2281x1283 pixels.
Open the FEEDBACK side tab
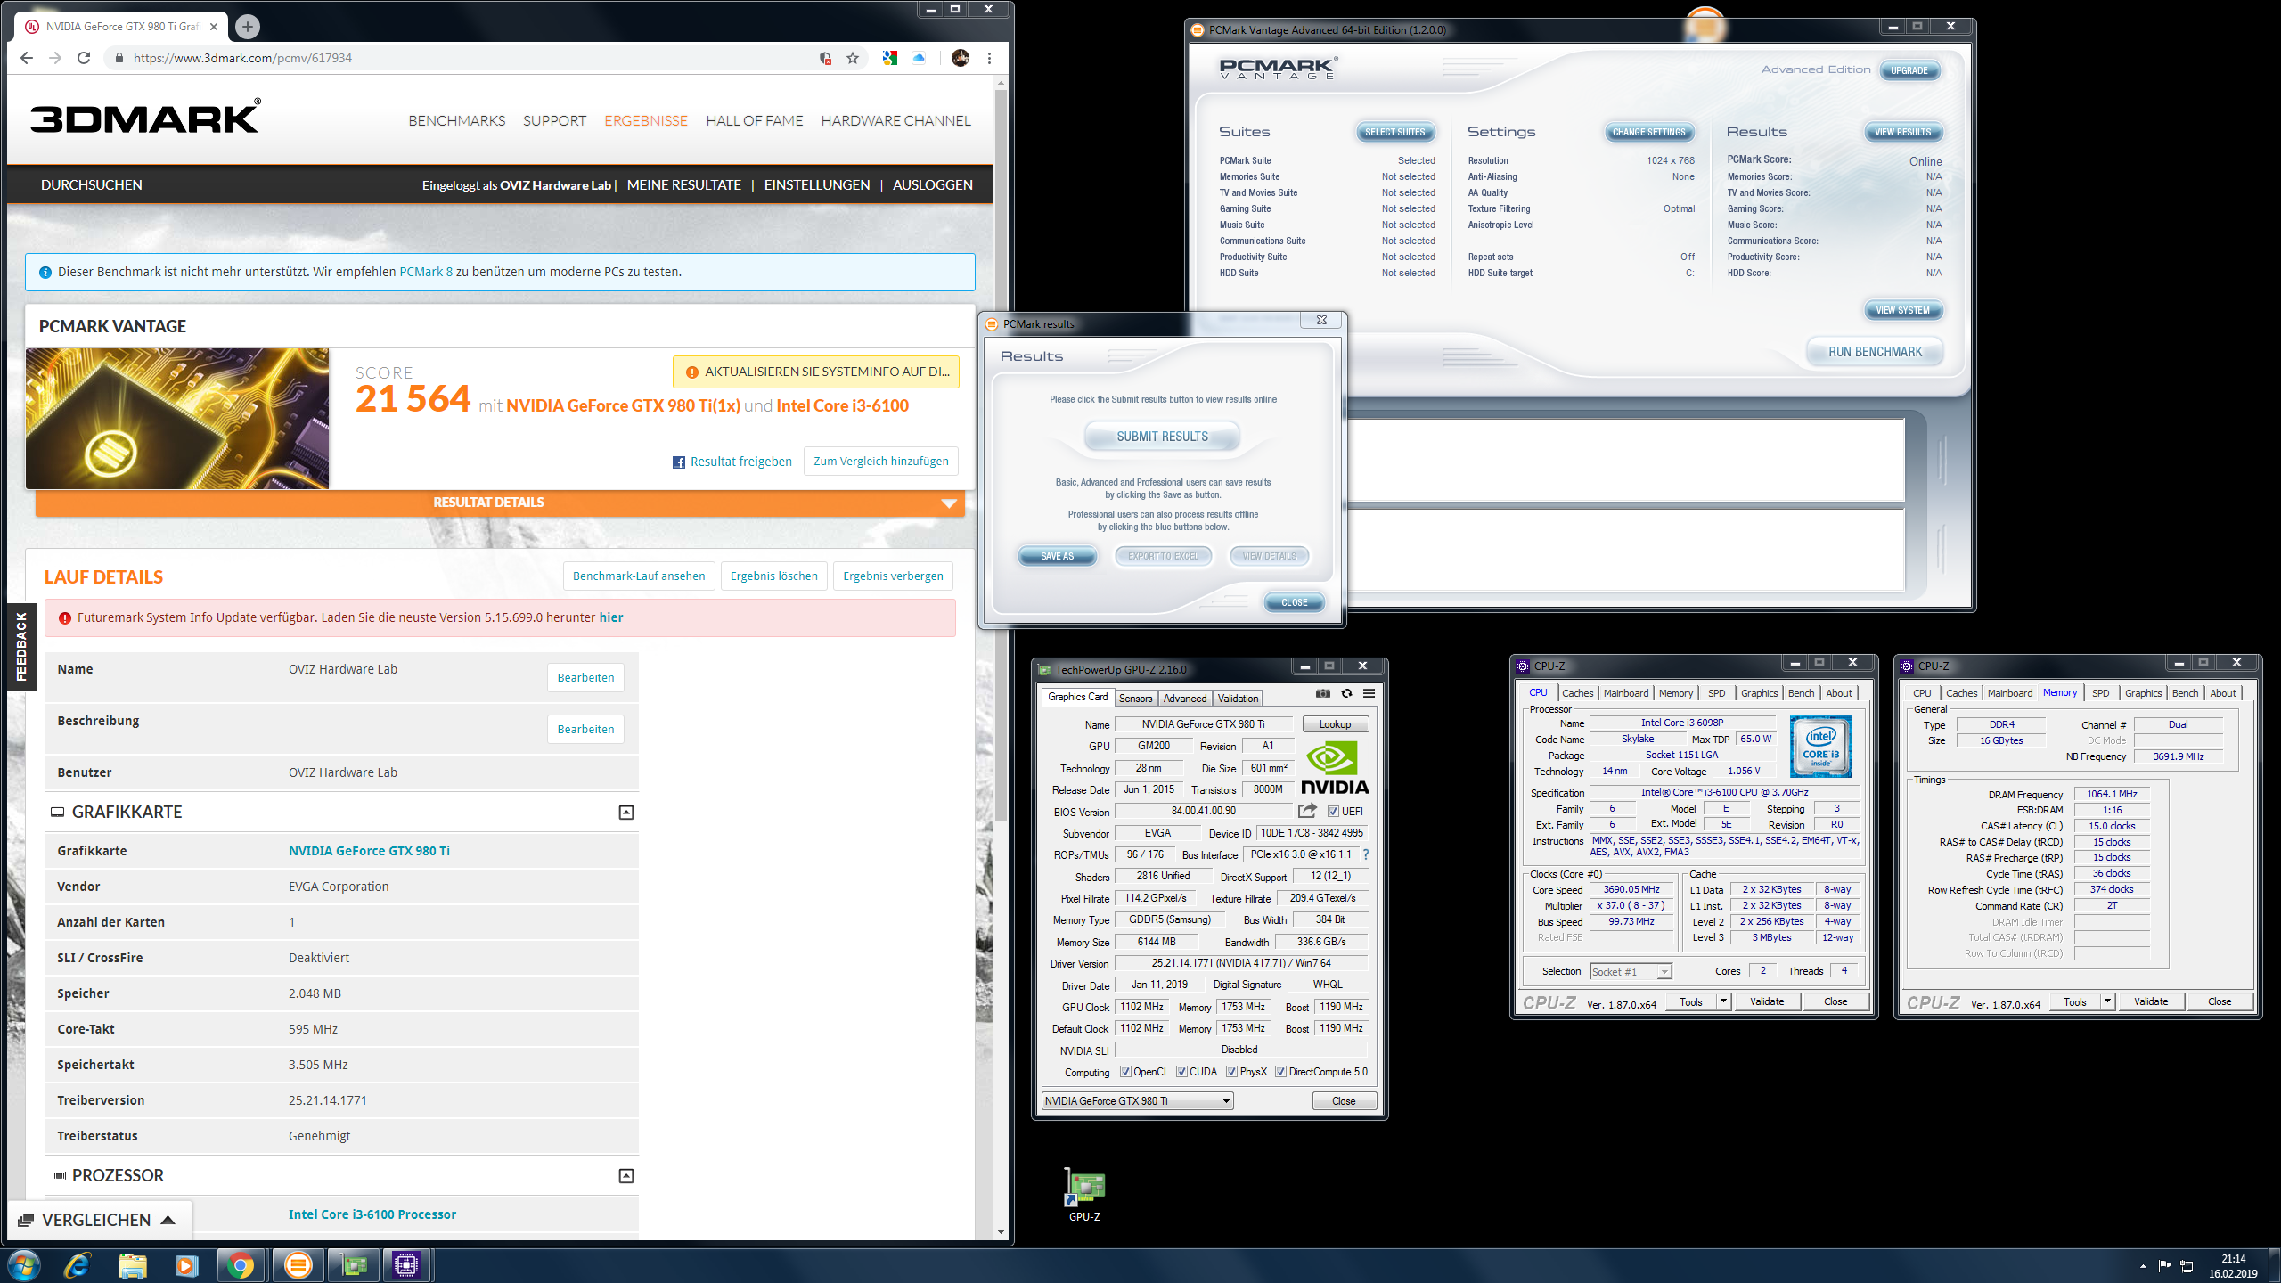(21, 647)
